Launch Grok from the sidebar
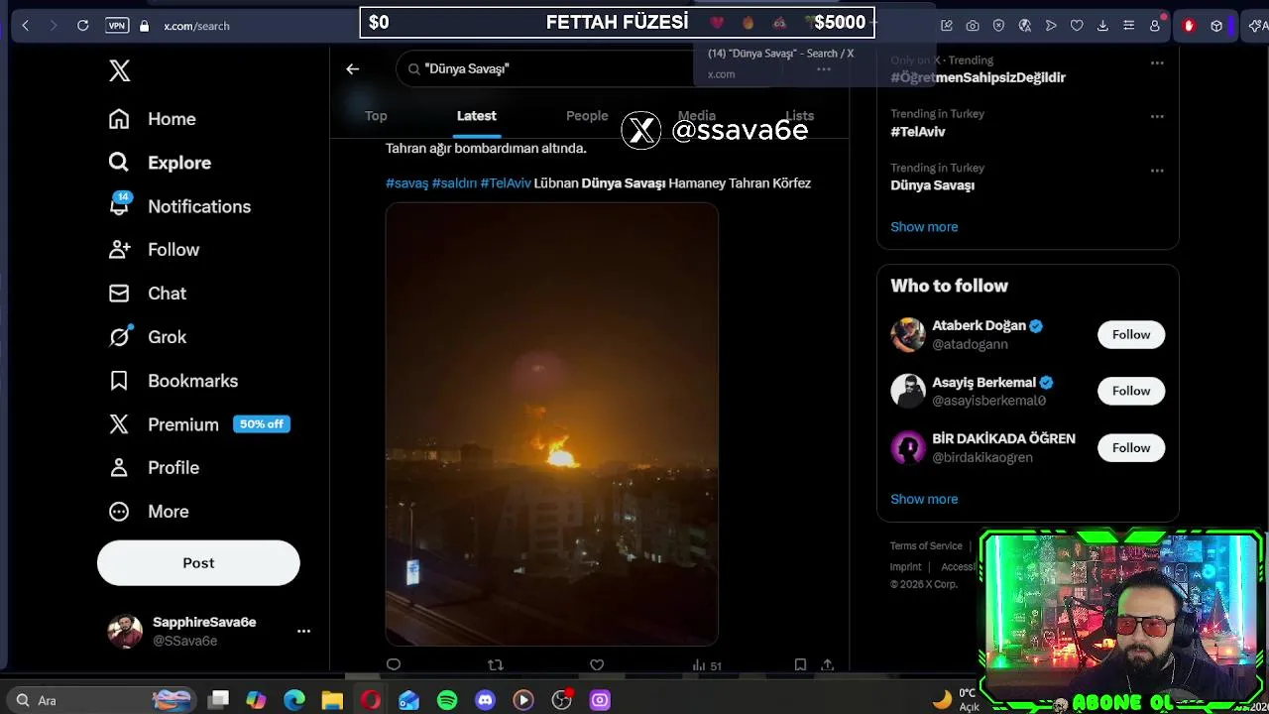The height and width of the screenshot is (714, 1269). pos(148,337)
